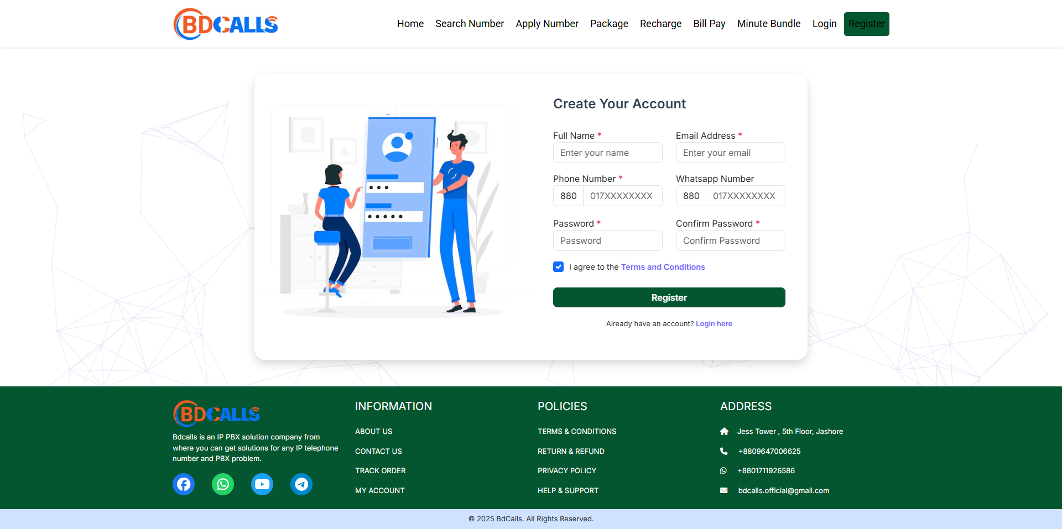This screenshot has width=1062, height=529.
Task: Click the 'Create Your Account' heading
Action: tap(619, 104)
